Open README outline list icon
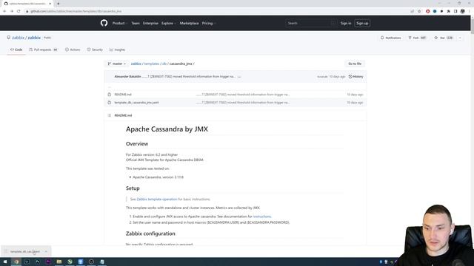The height and width of the screenshot is (266, 474). (110, 115)
